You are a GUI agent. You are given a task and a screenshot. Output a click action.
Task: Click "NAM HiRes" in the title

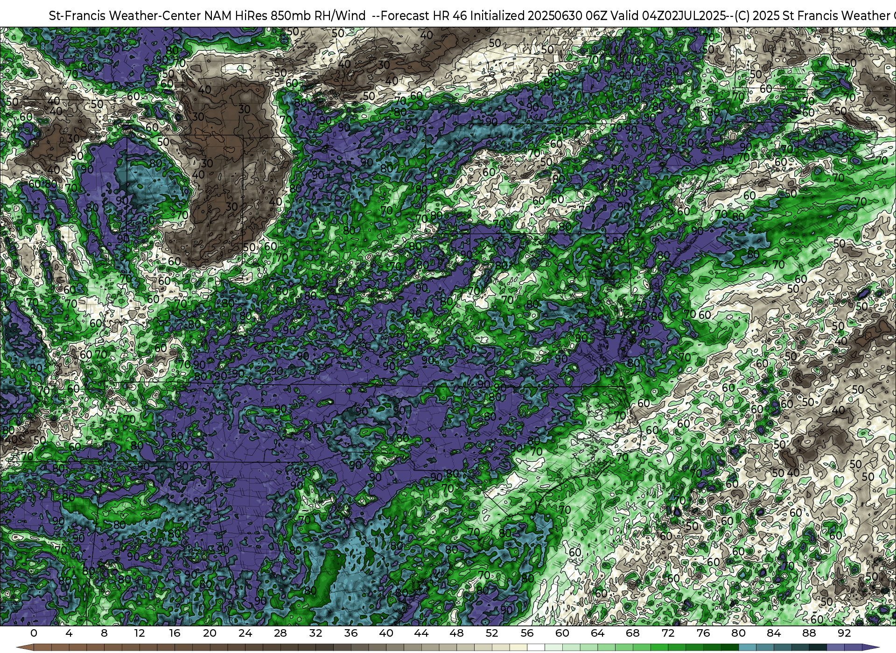coord(236,16)
